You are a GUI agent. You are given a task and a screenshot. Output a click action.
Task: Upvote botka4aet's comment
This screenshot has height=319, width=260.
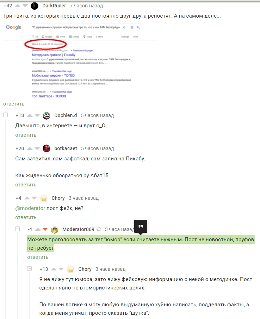point(30,148)
